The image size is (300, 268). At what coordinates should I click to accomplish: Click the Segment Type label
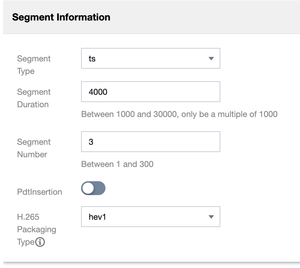pos(34,65)
